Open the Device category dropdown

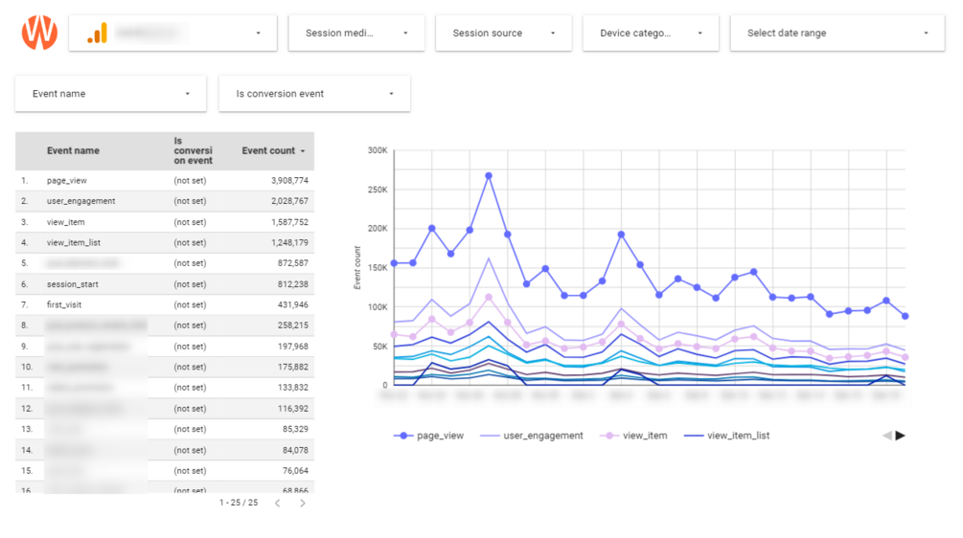(x=651, y=33)
